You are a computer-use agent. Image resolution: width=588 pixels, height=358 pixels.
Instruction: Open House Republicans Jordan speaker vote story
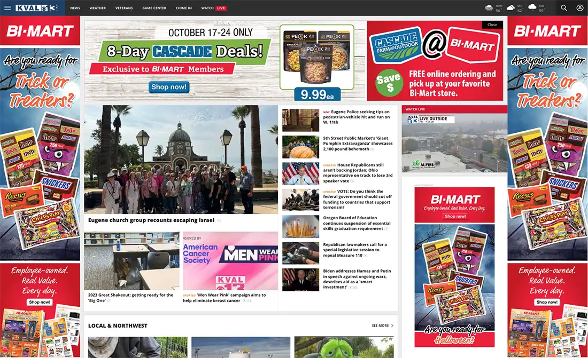click(358, 173)
